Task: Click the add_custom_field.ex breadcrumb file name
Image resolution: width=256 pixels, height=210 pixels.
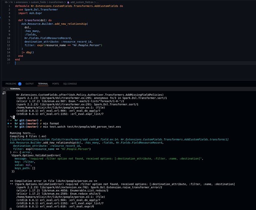Action: (82, 2)
